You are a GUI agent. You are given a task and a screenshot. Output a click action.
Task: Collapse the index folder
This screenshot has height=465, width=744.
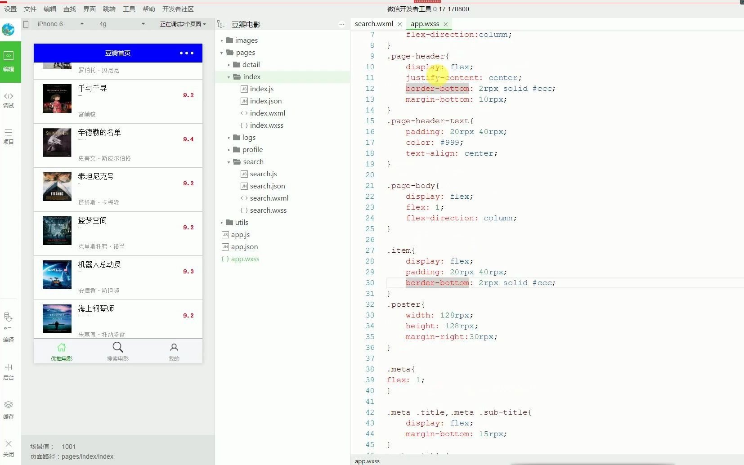229,77
